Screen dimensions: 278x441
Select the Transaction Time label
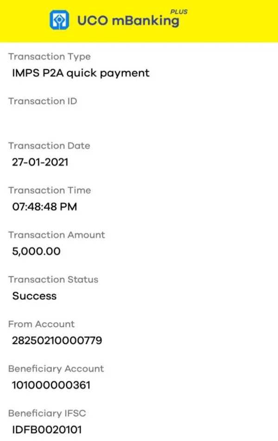click(x=50, y=190)
